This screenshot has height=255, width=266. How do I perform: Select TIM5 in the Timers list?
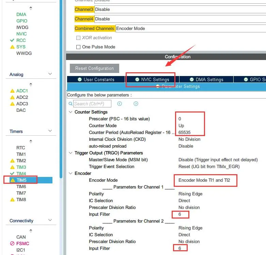(x=21, y=180)
